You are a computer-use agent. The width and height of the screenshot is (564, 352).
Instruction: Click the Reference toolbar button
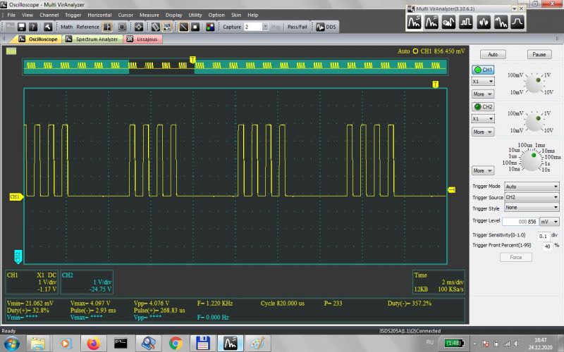click(87, 27)
